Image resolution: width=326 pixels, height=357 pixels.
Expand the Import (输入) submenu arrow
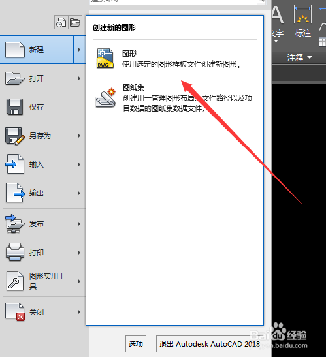pyautogui.click(x=79, y=164)
